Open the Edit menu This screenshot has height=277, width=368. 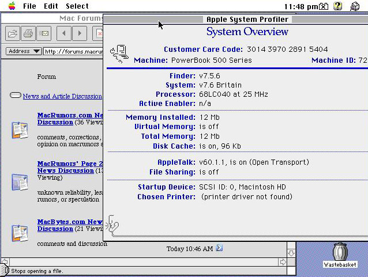click(51, 6)
